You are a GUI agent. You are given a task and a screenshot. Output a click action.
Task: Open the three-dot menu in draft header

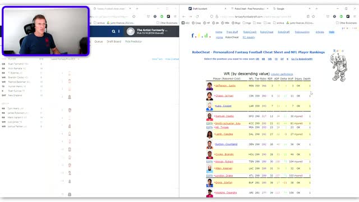point(119,31)
